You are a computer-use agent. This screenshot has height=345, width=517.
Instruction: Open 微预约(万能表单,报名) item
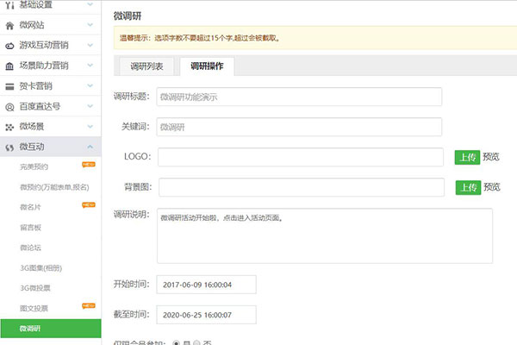click(x=54, y=187)
